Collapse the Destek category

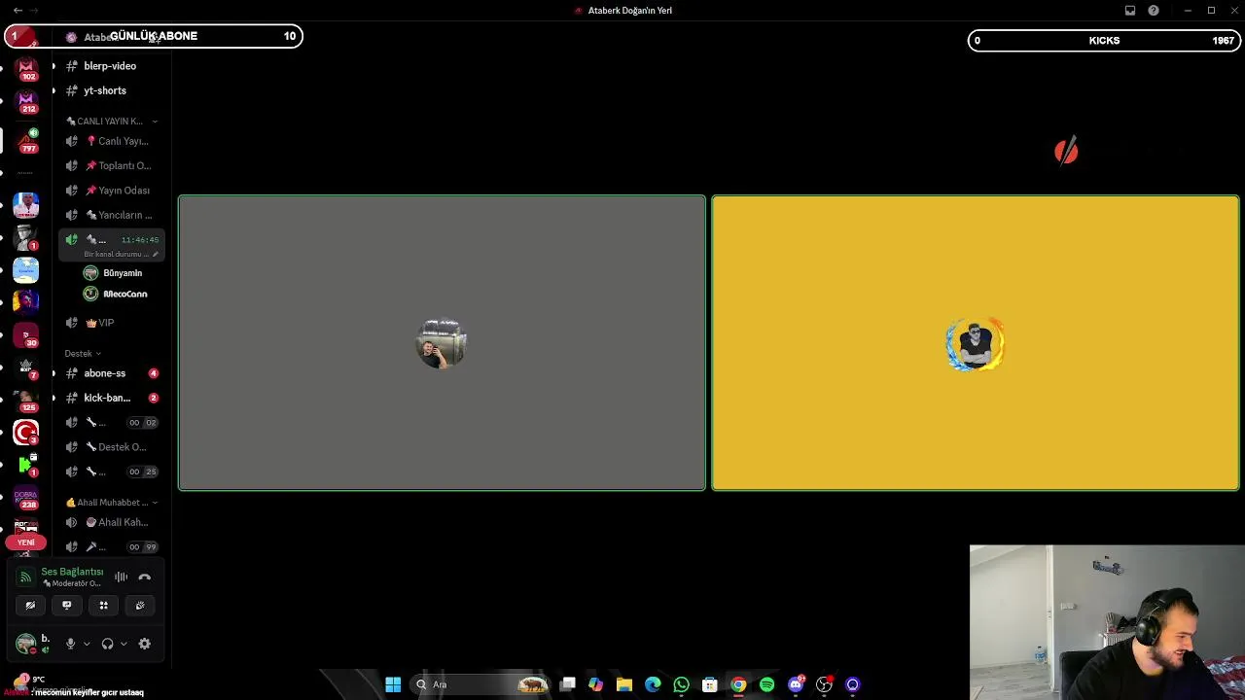(x=83, y=354)
